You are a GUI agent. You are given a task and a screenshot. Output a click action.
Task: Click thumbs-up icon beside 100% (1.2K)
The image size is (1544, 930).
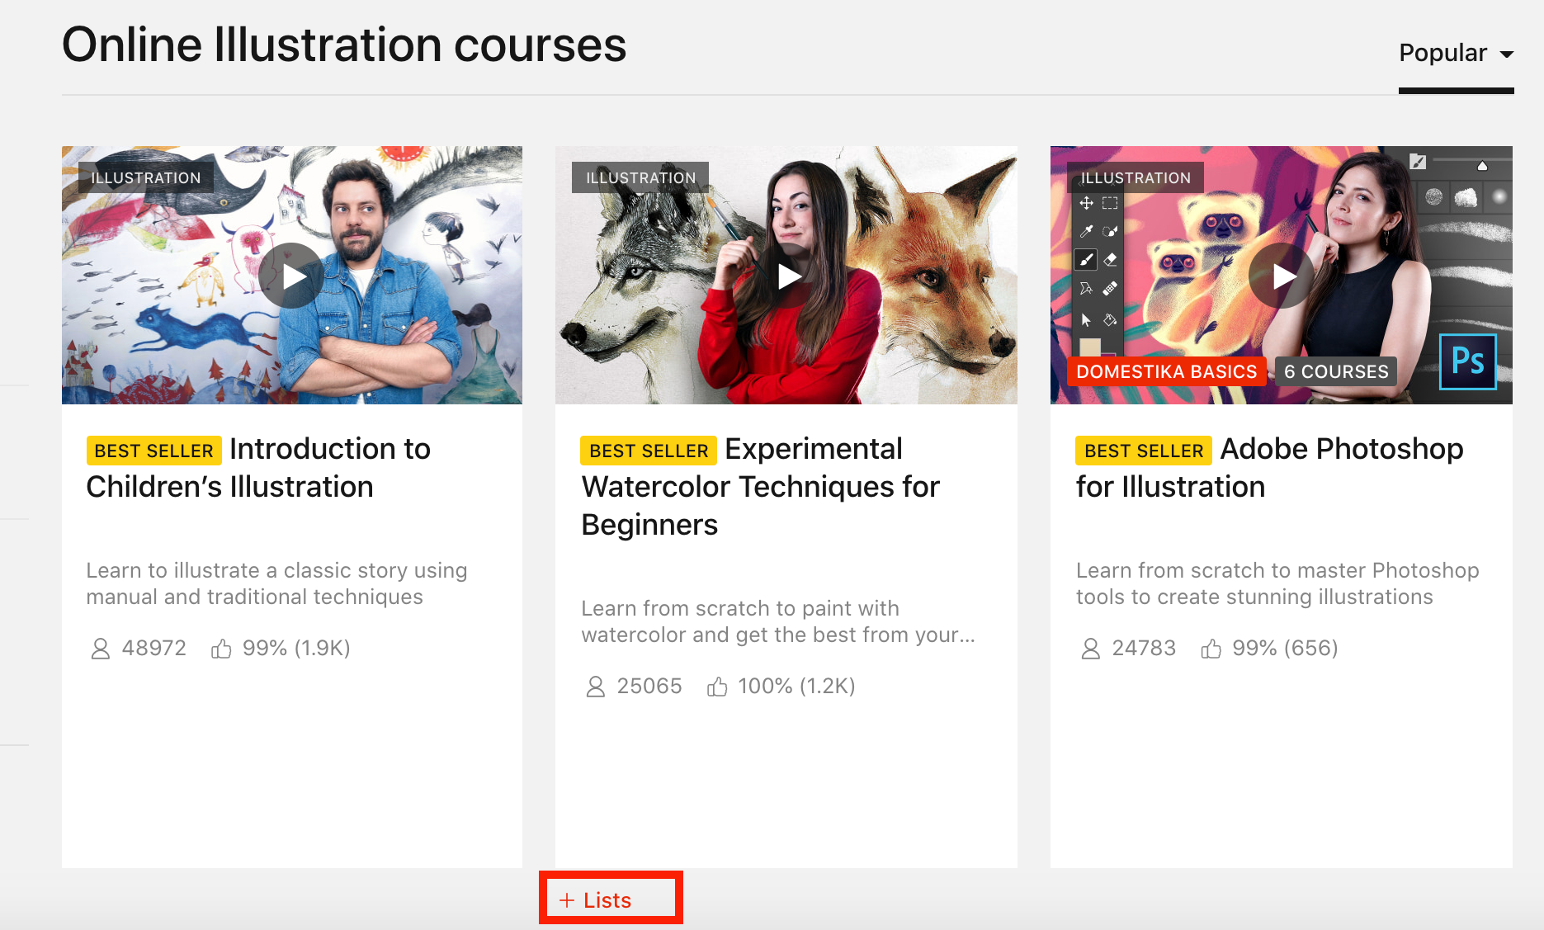pos(716,687)
